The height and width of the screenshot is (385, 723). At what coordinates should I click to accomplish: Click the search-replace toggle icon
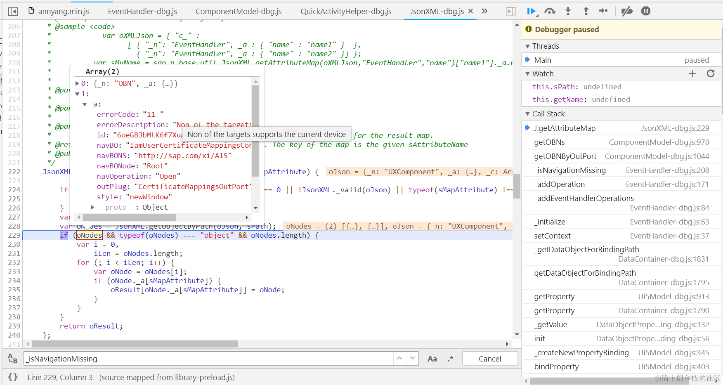[x=13, y=359]
